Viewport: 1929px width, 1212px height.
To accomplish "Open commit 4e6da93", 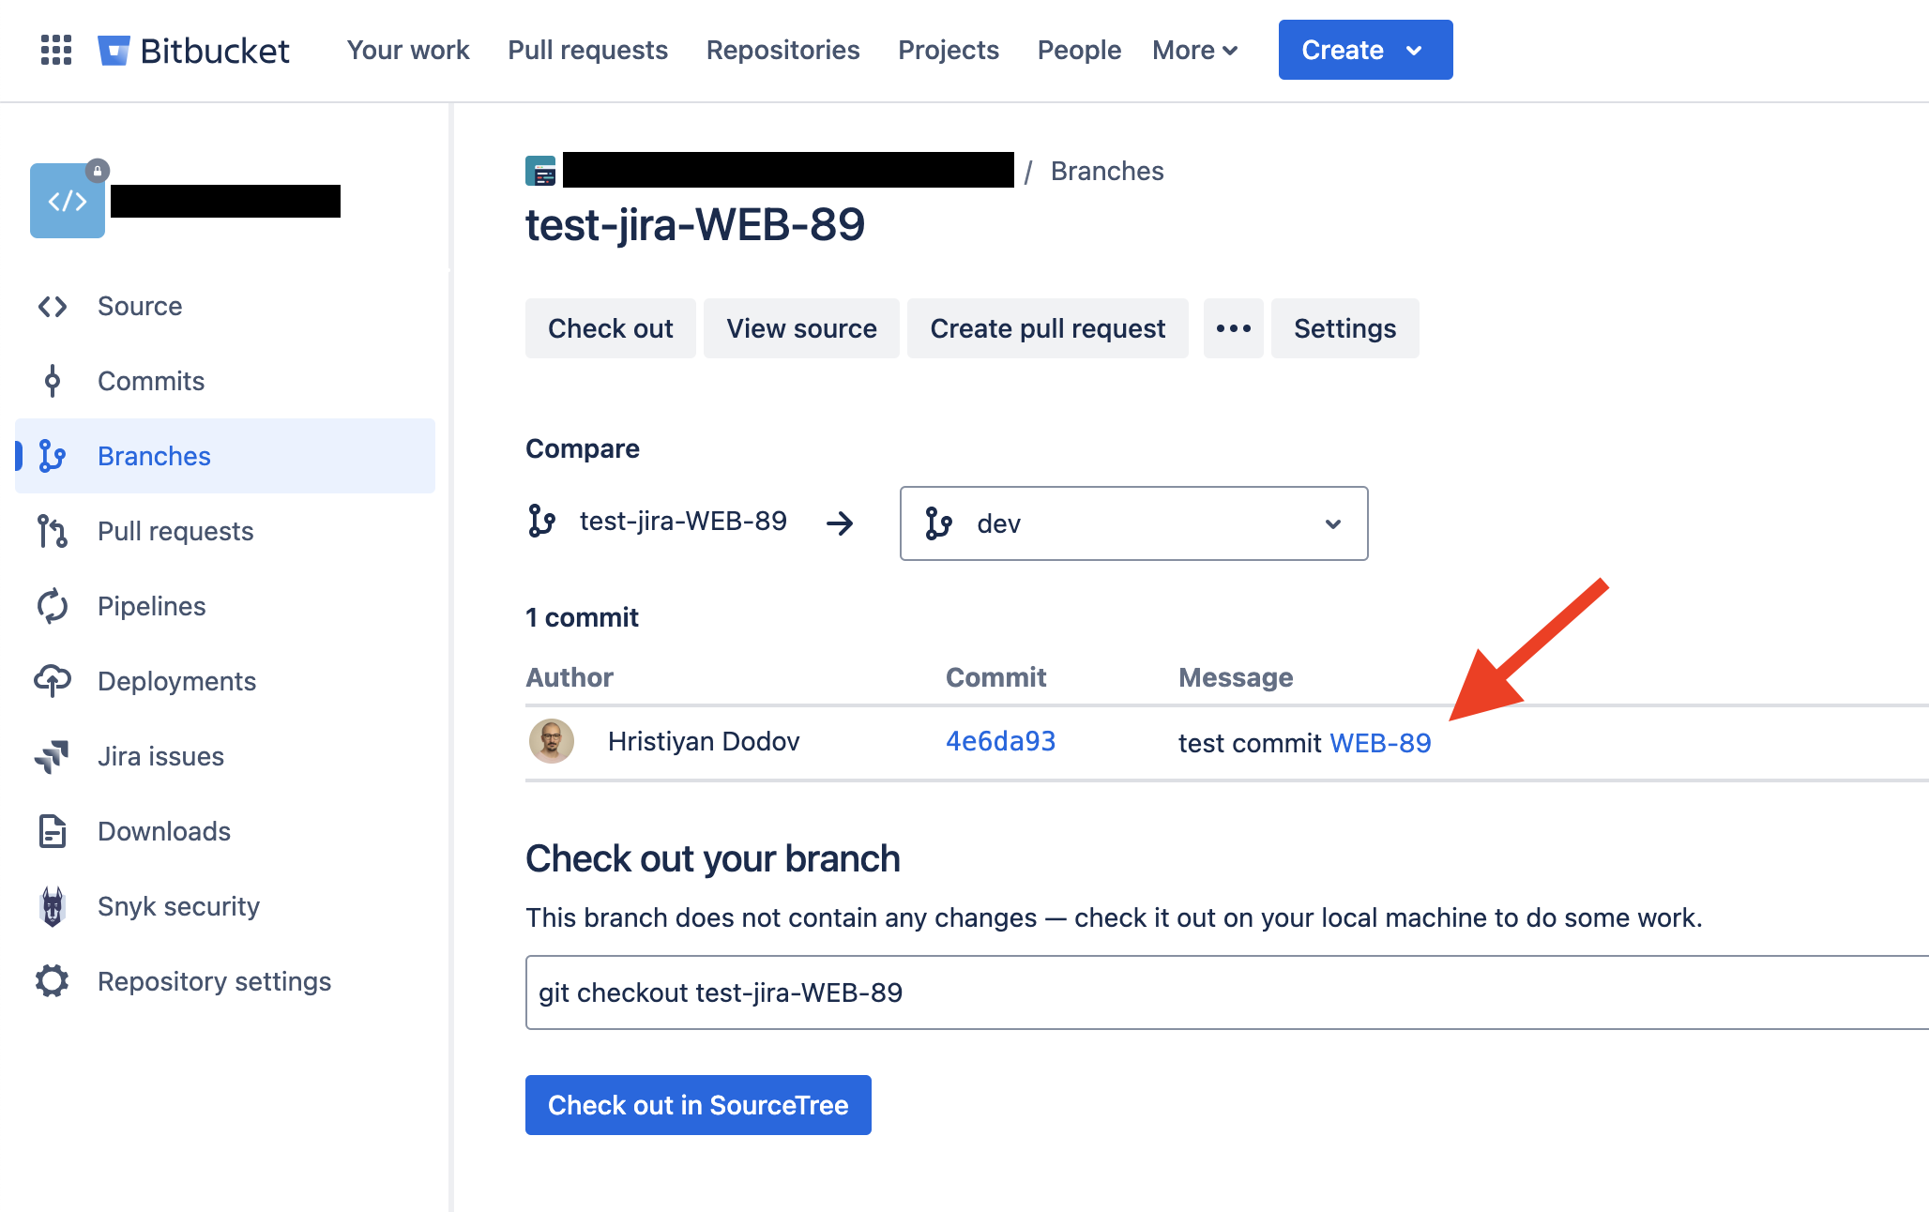I will point(1000,740).
